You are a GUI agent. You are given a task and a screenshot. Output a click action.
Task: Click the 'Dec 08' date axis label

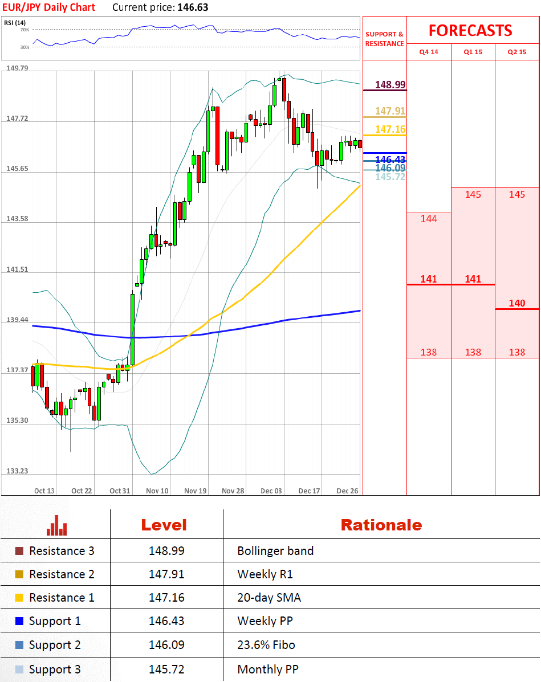pyautogui.click(x=271, y=491)
